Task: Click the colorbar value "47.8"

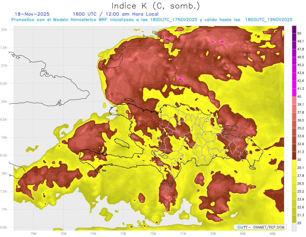Action: tap(301, 49)
